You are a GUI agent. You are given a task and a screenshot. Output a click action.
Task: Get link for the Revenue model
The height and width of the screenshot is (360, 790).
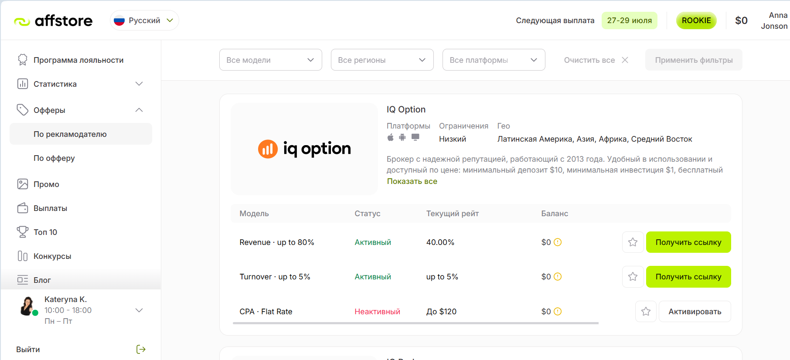click(x=688, y=242)
